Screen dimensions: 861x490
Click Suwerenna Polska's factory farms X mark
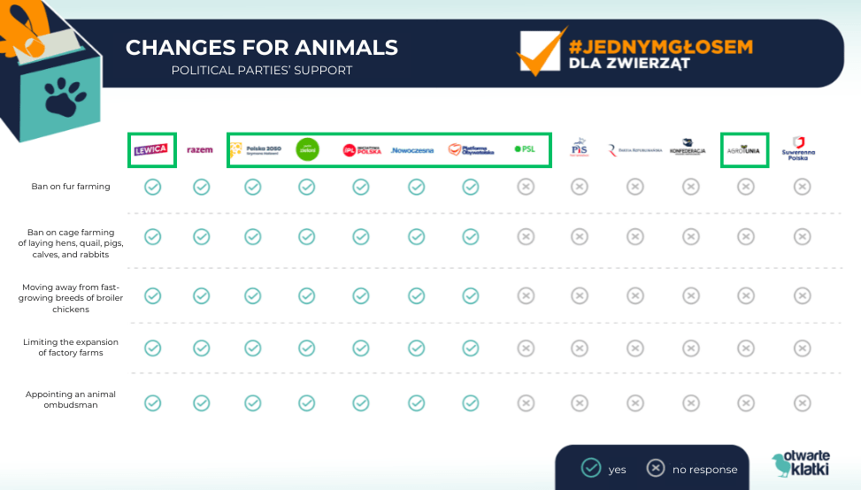click(803, 348)
